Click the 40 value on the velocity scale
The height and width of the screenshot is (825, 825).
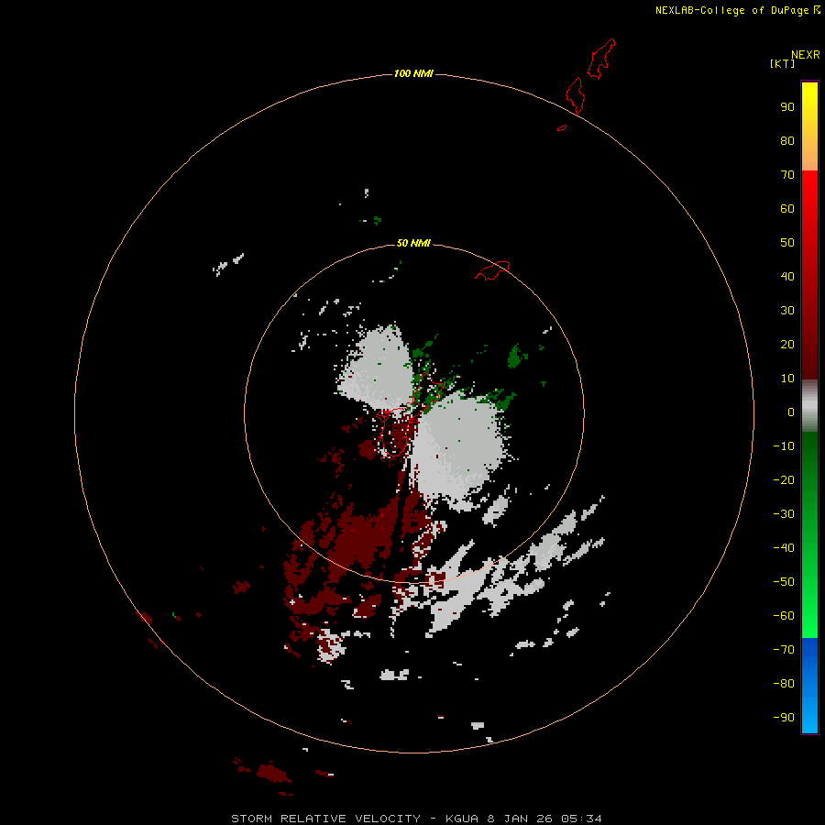click(x=787, y=276)
